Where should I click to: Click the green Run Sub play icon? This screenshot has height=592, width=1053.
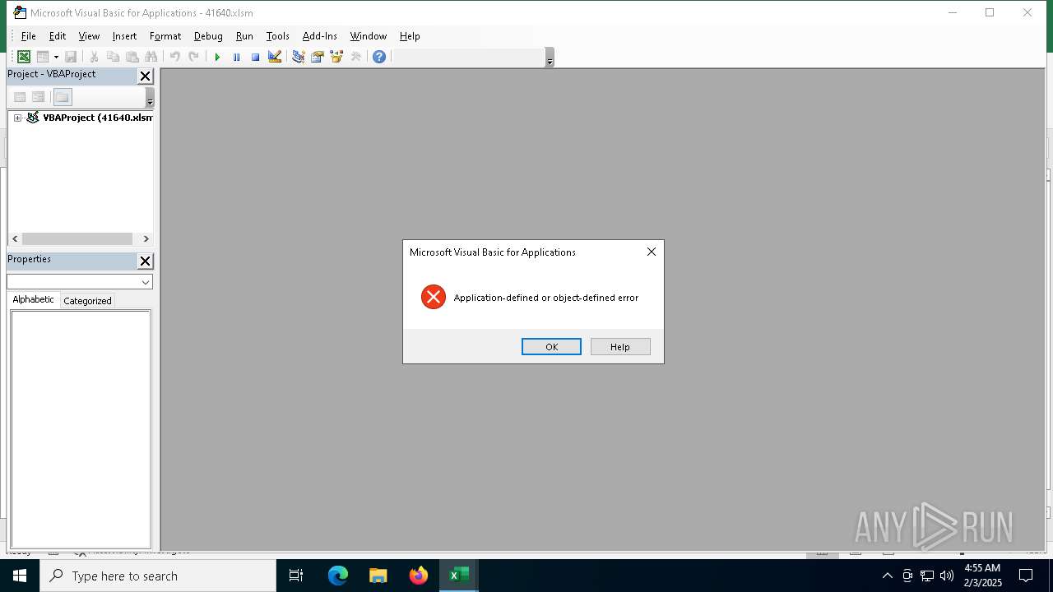pos(217,57)
